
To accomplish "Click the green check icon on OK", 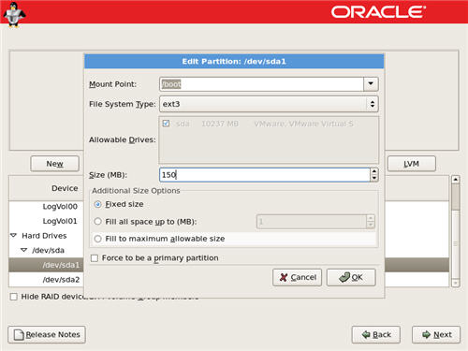I will [x=344, y=277].
